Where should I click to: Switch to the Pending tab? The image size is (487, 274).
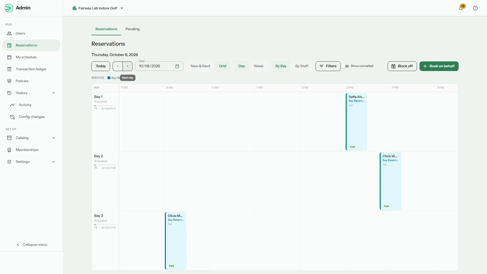(132, 29)
